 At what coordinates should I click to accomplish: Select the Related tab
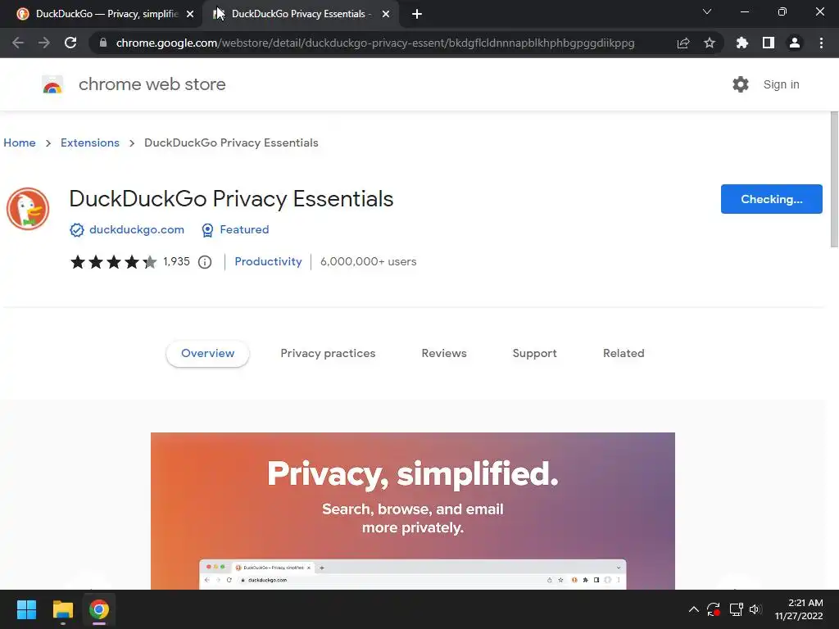[624, 353]
